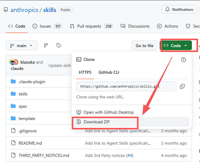Click the GitHub Desktop download icon

click(x=79, y=112)
